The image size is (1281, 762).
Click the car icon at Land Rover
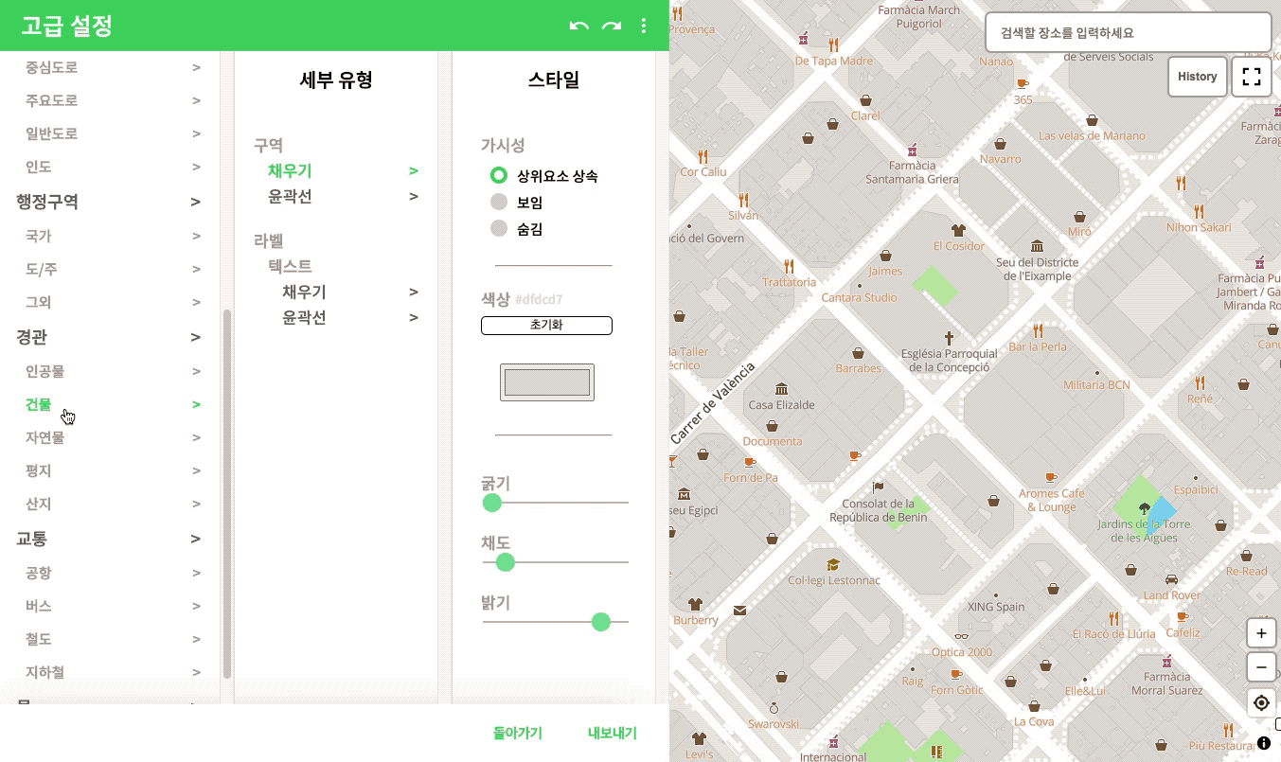pos(1171,579)
